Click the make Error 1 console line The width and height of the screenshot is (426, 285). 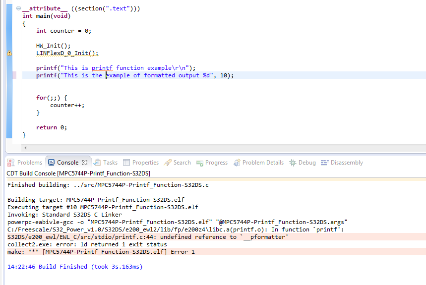[x=101, y=252]
